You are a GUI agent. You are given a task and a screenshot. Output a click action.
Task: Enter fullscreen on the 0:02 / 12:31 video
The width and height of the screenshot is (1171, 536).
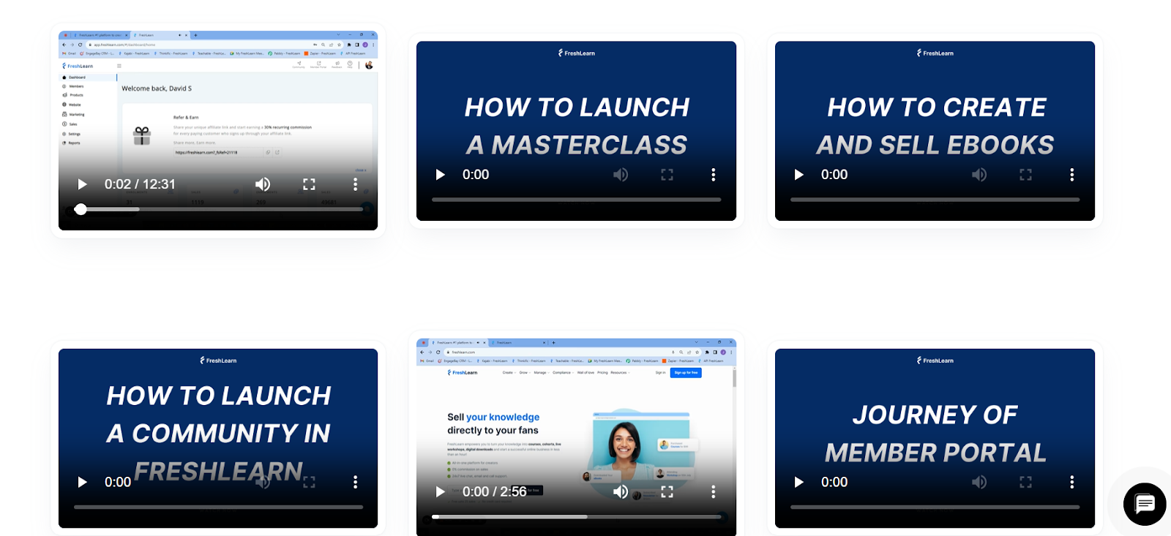[x=309, y=184]
